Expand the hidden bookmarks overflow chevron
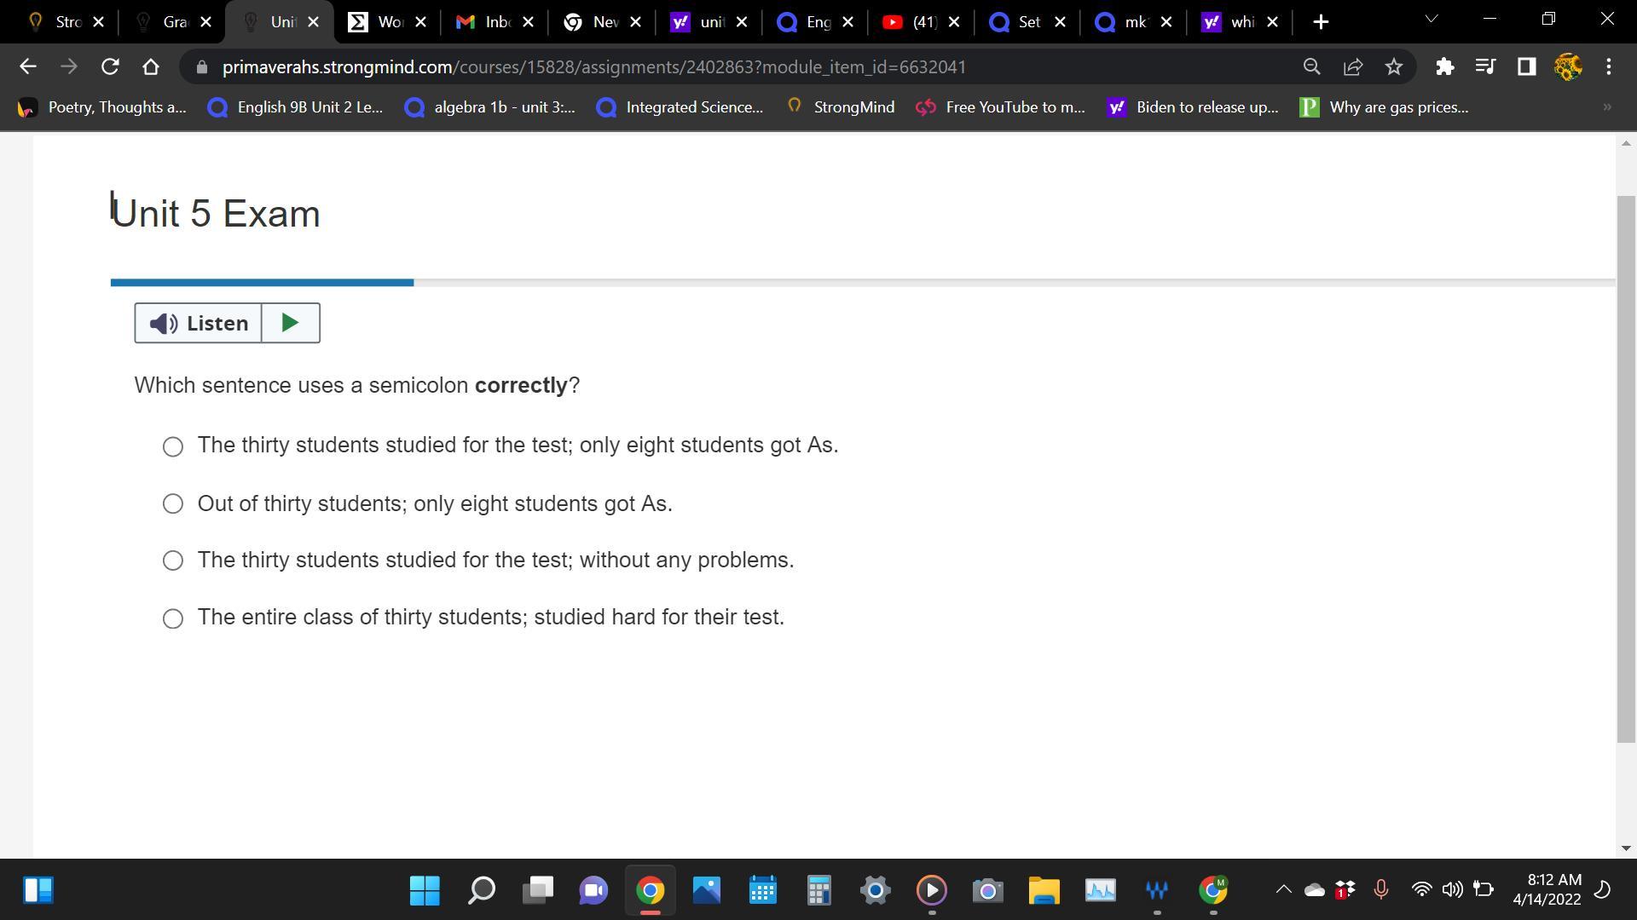Viewport: 1637px width, 920px height. tap(1606, 107)
